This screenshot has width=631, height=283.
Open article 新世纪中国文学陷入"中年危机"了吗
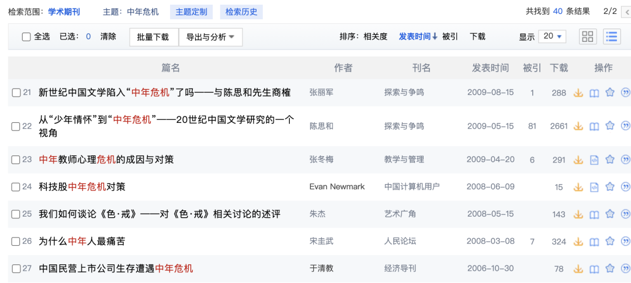tap(165, 93)
